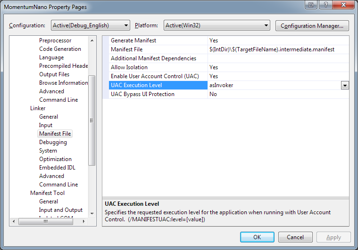
Task: Open UAC Execution Level value dropdown arrow
Action: click(345, 86)
